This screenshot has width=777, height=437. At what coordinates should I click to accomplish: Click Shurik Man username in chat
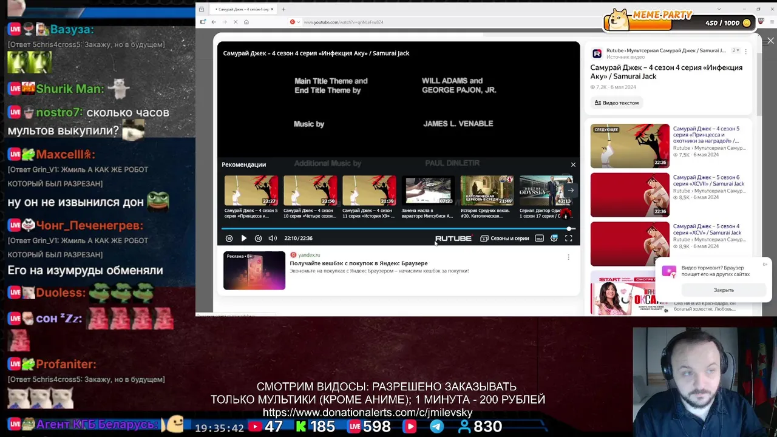69,89
